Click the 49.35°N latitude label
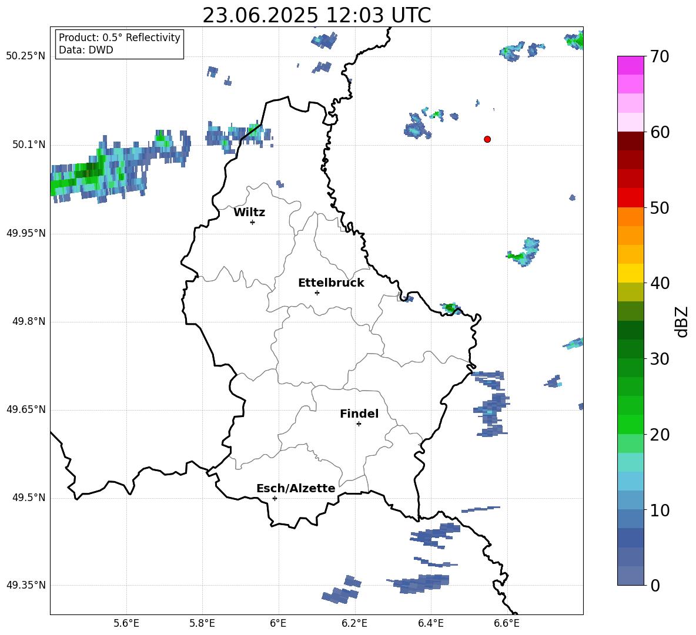 coord(26,585)
